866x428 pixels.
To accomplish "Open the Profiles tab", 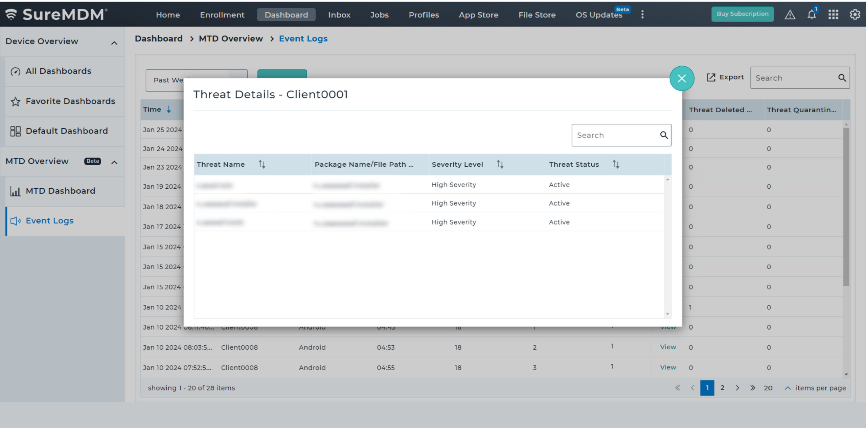I will pyautogui.click(x=424, y=15).
